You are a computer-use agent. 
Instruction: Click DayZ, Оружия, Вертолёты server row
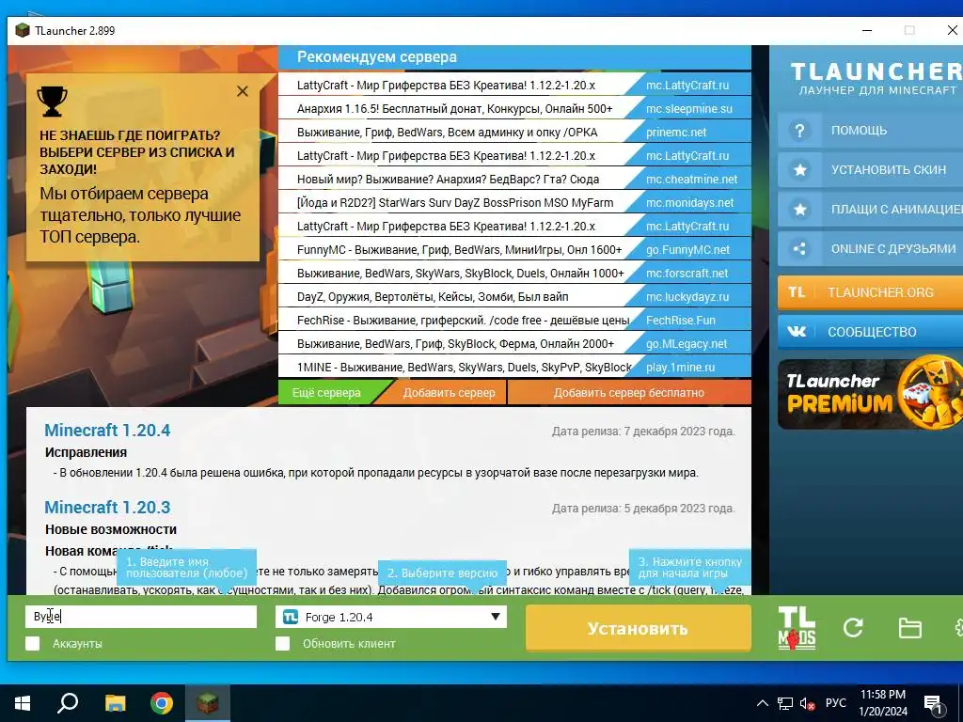514,296
